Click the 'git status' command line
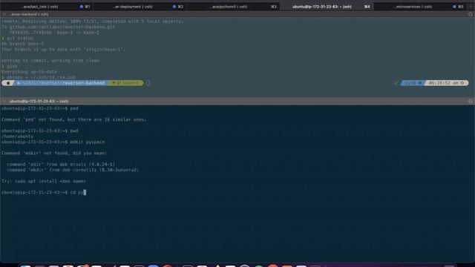 click(18, 38)
